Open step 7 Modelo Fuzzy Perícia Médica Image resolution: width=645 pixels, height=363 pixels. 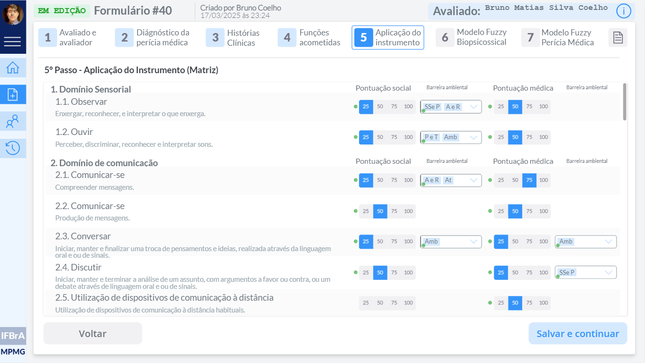point(559,37)
